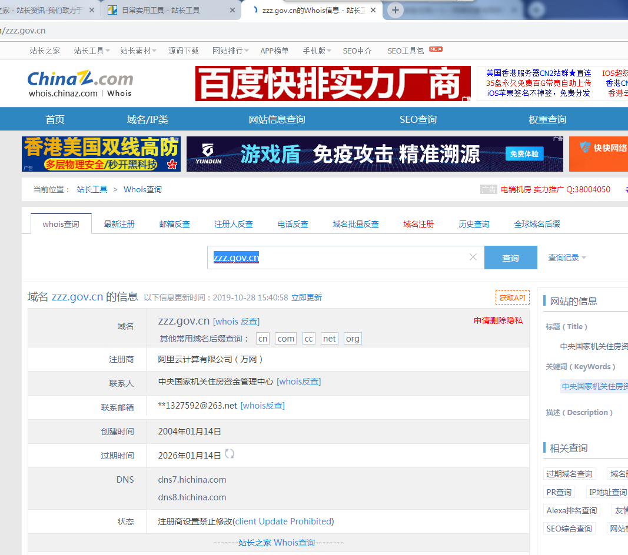Switch to the 域名批量反查 tab
Screen dimensions: 628x555
click(355, 224)
